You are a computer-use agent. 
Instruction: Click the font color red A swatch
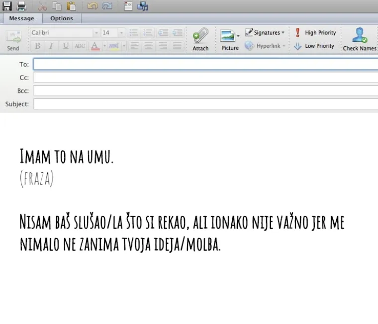tap(94, 46)
